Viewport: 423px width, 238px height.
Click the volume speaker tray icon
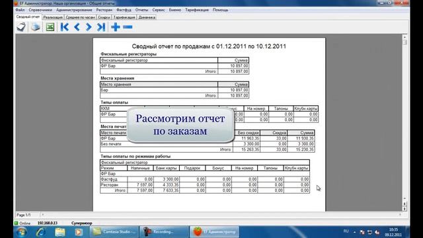(377, 232)
